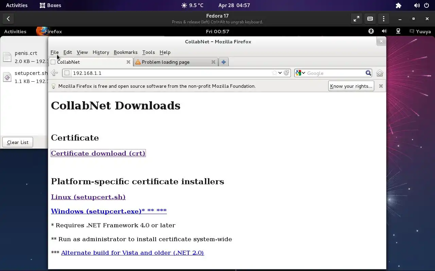Click Firefox back navigation arrow
Screen dimensions: 435x271
pos(54,73)
